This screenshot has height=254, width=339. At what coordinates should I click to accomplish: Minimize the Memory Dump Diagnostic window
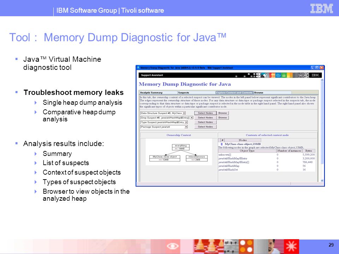click(313, 68)
